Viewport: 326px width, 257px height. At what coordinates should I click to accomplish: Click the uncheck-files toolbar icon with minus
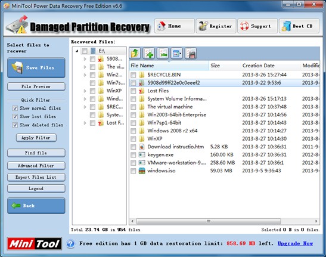point(163,53)
